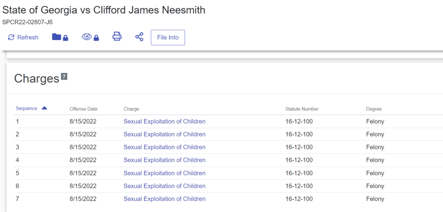Print the case using printer icon
This screenshot has height=212, width=443.
pyautogui.click(x=117, y=37)
